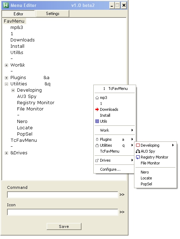The image size is (180, 239).
Task: Expand the Wor&k tree node
Action: tap(6, 65)
